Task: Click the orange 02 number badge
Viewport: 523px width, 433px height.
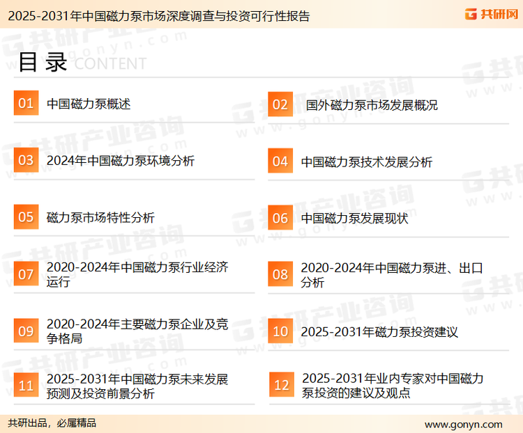Action: point(280,104)
